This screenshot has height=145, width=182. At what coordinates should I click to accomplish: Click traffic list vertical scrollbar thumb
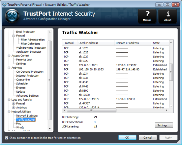click(x=171, y=72)
